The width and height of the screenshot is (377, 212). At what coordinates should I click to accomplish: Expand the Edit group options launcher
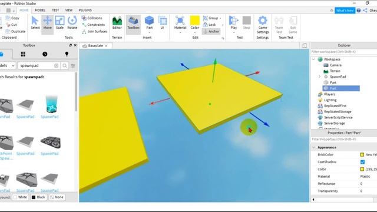click(x=223, y=38)
